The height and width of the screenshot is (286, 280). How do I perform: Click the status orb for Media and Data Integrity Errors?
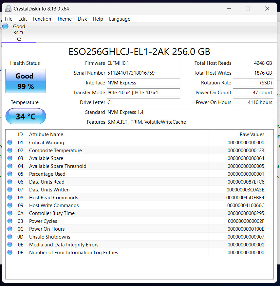[x=10, y=244]
